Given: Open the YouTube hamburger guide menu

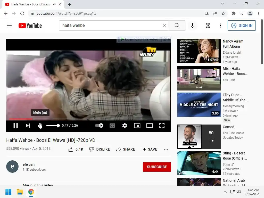Looking at the screenshot, I should click(x=9, y=26).
